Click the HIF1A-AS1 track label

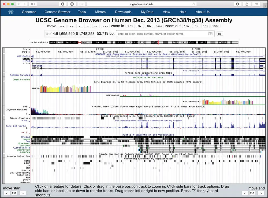coord(23,56)
